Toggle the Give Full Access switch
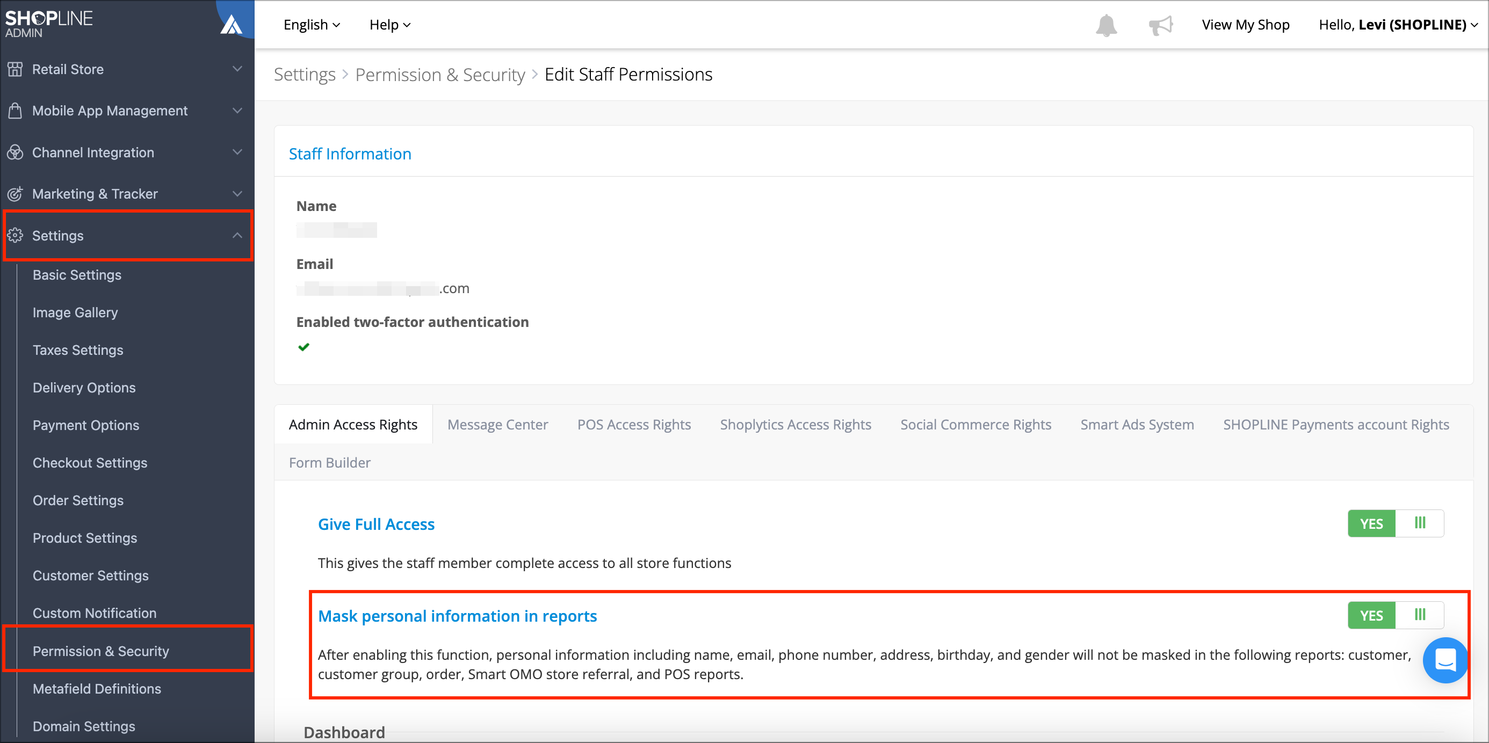 click(x=1396, y=523)
